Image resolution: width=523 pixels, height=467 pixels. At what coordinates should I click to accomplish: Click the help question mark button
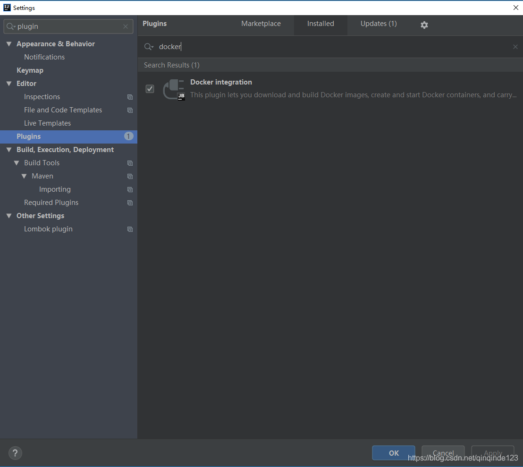pyautogui.click(x=15, y=453)
